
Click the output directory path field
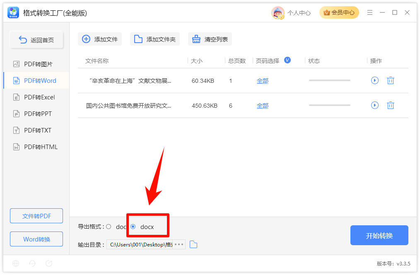pyautogui.click(x=140, y=244)
